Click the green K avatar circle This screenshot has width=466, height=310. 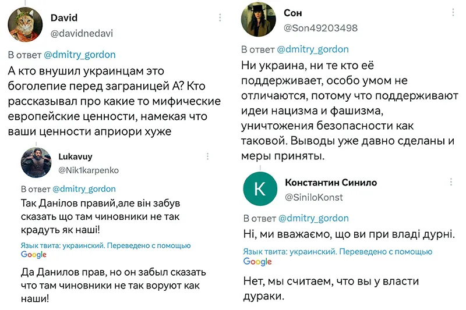coord(260,188)
